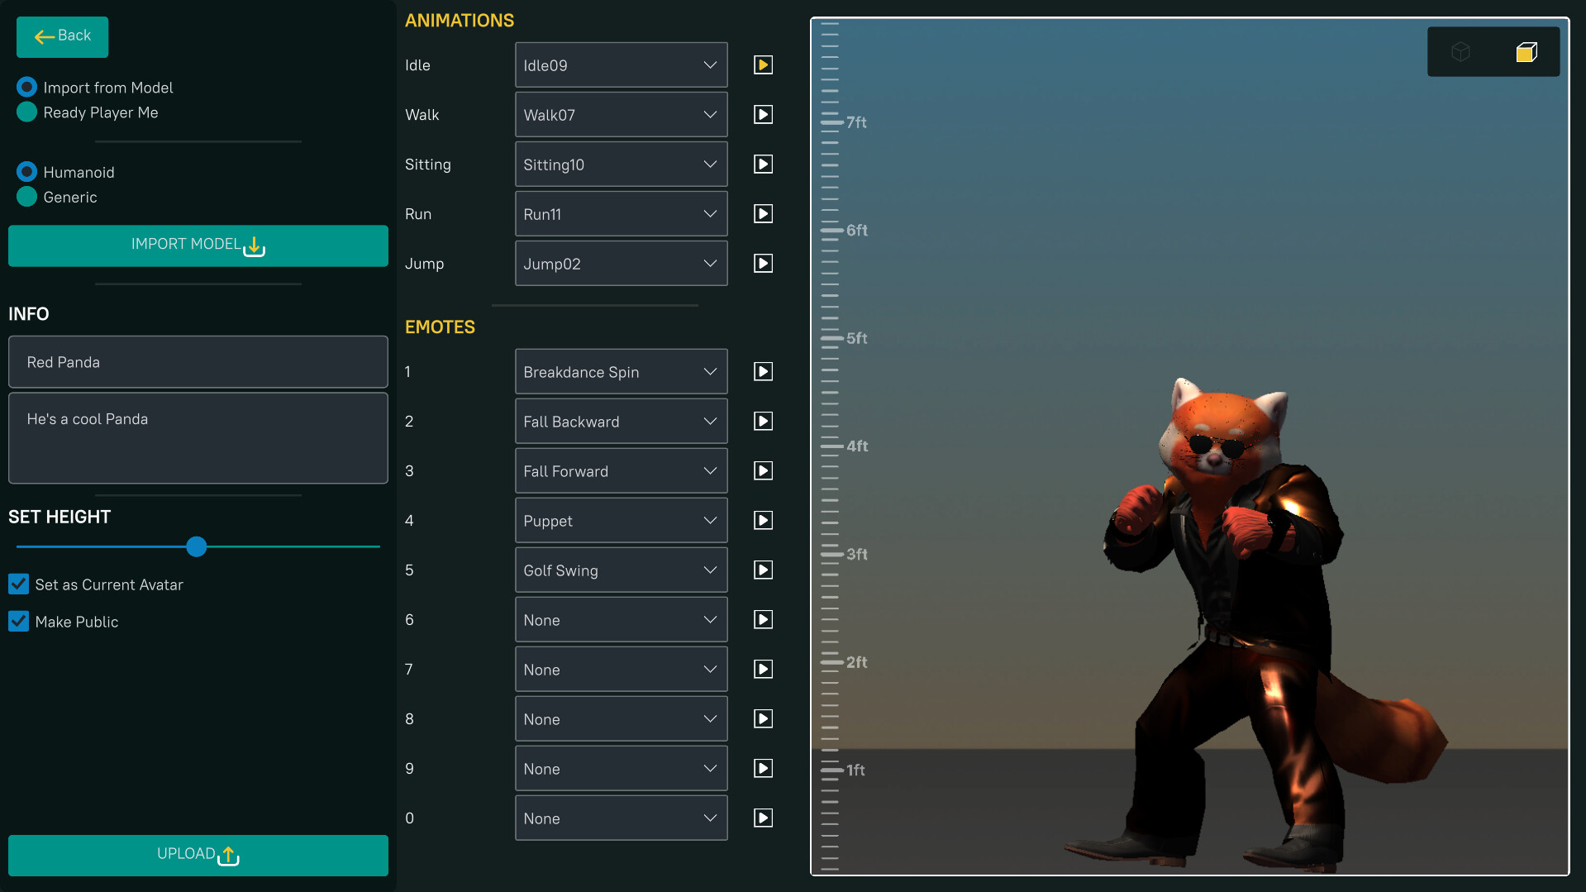Click the wireframe cube view icon

pos(1460,52)
